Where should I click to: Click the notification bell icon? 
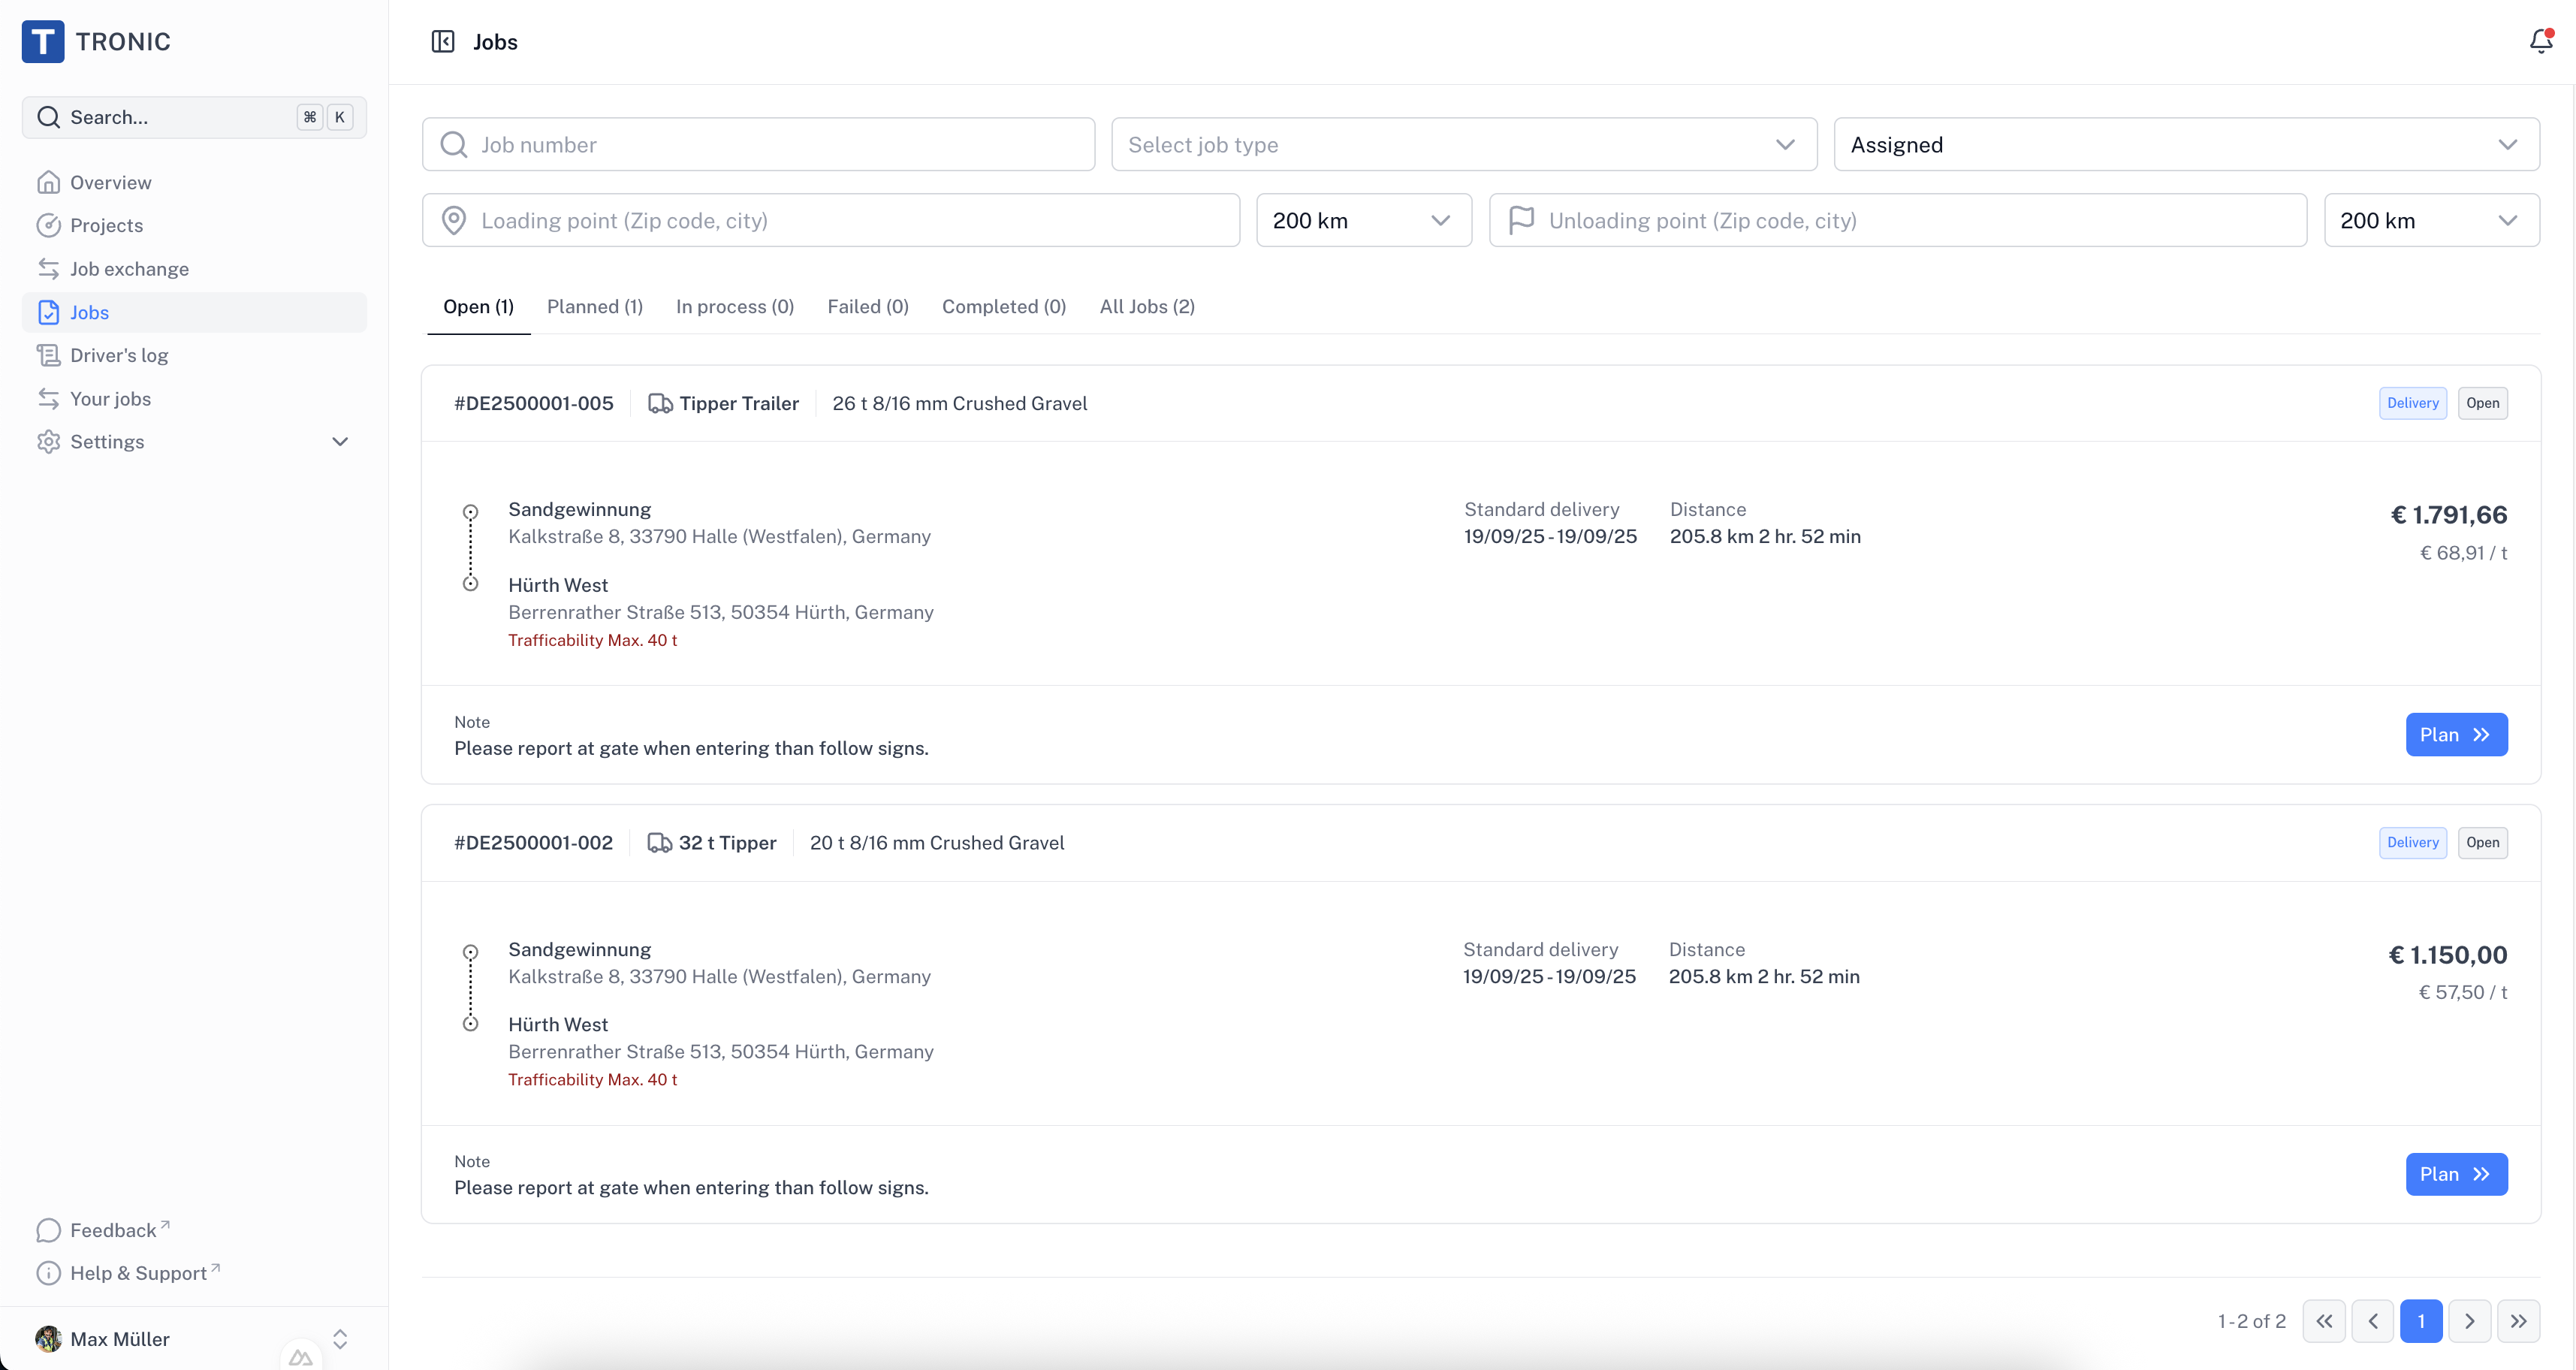pos(2540,41)
